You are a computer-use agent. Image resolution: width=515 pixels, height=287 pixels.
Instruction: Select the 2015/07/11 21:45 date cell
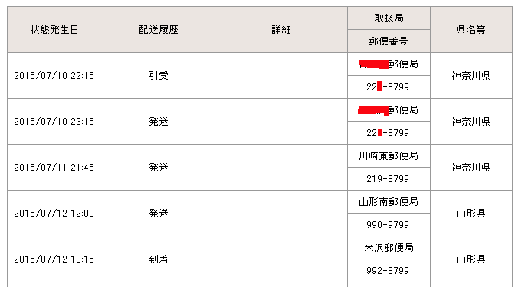pyautogui.click(x=55, y=168)
